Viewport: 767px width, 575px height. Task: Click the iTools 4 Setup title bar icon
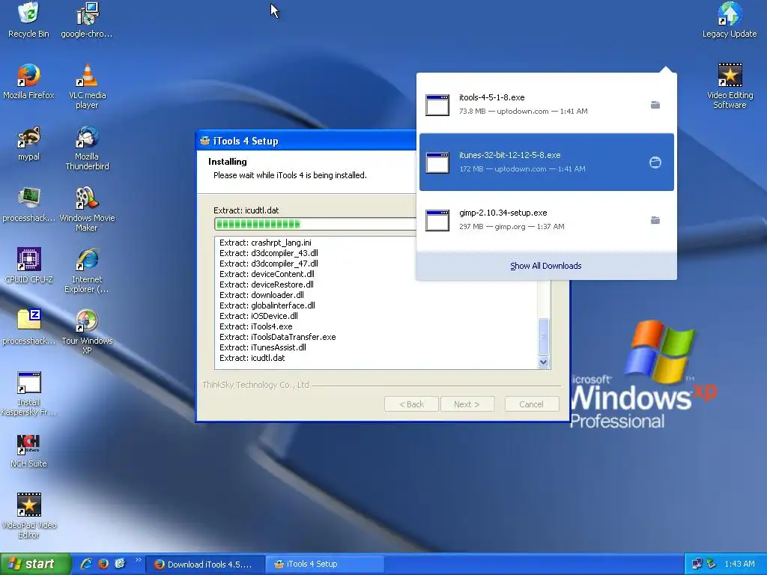point(204,141)
